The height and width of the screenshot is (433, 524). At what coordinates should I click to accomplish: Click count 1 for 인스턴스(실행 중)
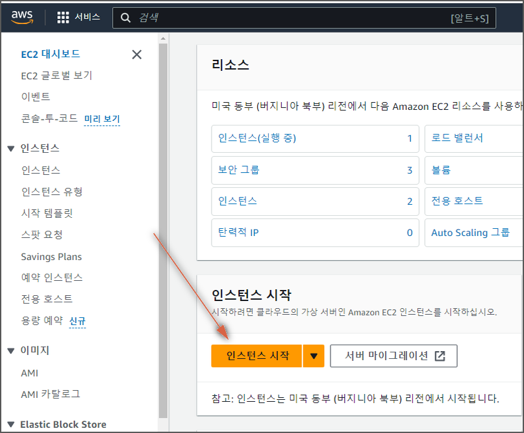[x=410, y=138]
